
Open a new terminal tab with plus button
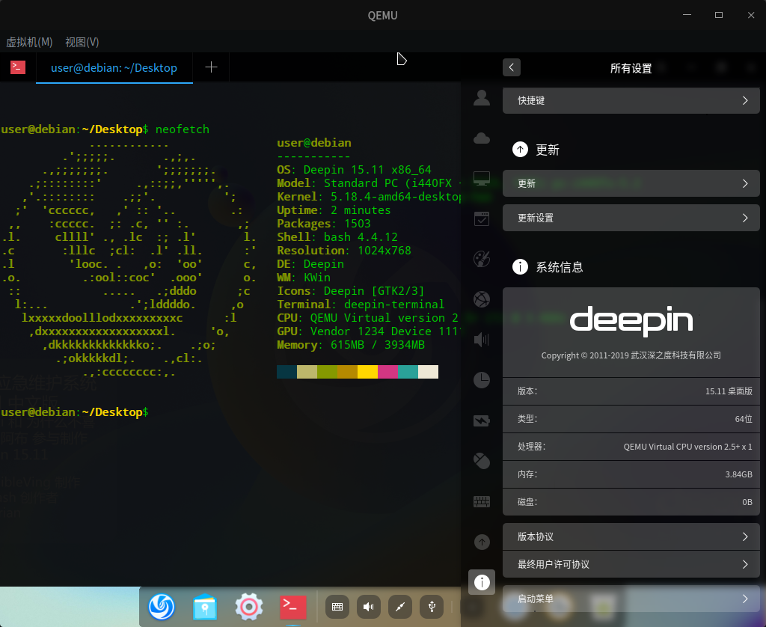pyautogui.click(x=210, y=67)
